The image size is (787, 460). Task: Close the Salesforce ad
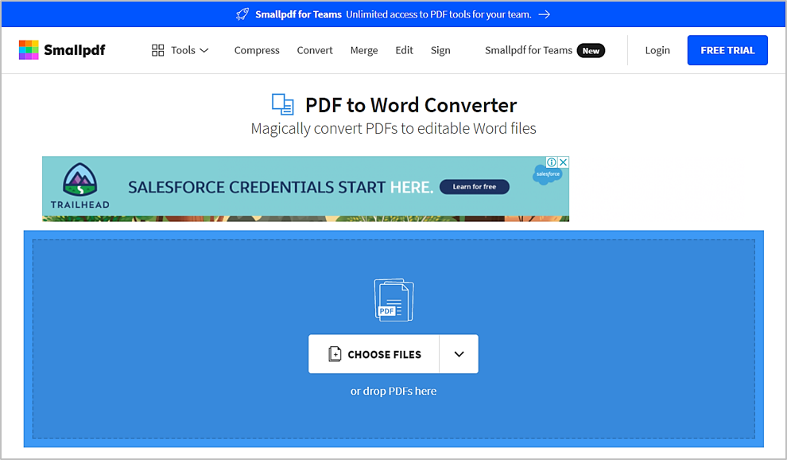pyautogui.click(x=564, y=162)
